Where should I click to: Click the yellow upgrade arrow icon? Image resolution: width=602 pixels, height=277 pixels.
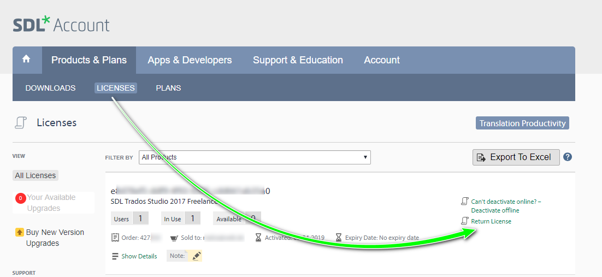pos(20,232)
